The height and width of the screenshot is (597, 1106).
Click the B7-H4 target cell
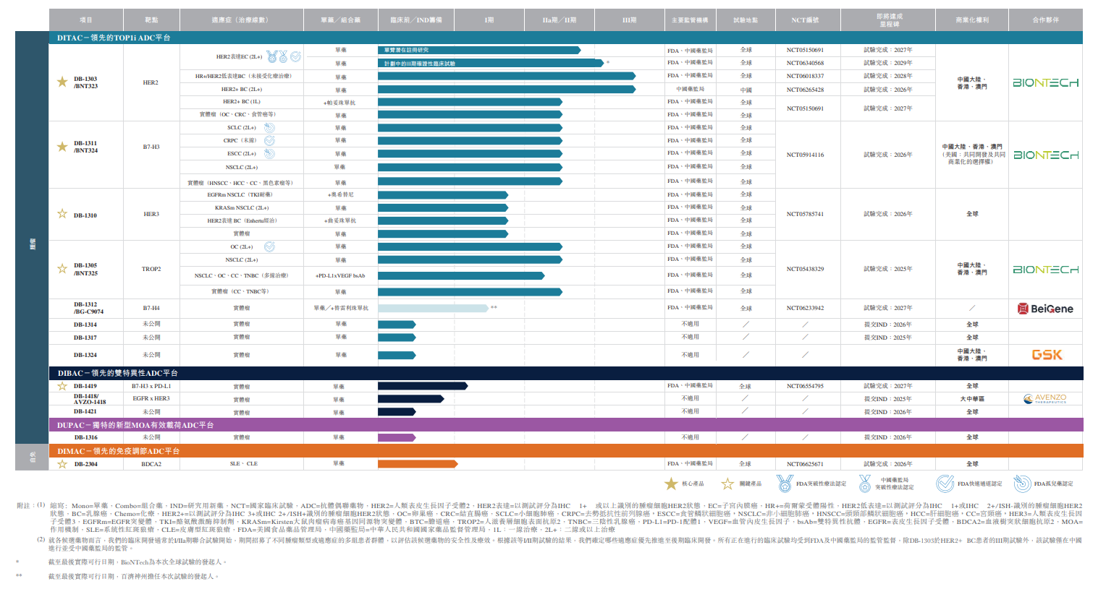[151, 308]
